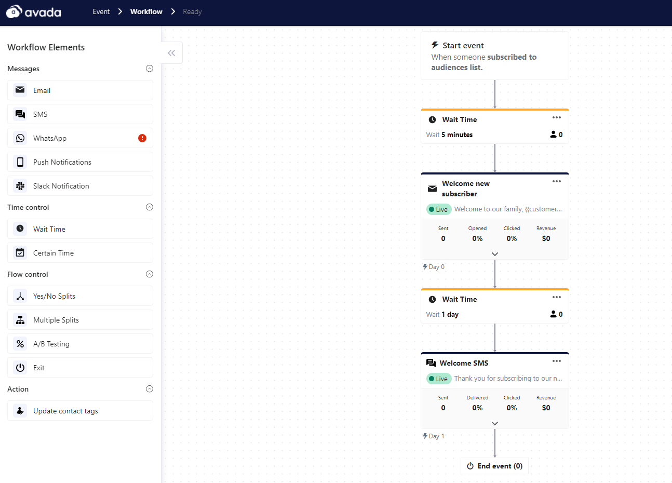Open the Ready breadcrumb step
The image size is (672, 483).
(192, 11)
